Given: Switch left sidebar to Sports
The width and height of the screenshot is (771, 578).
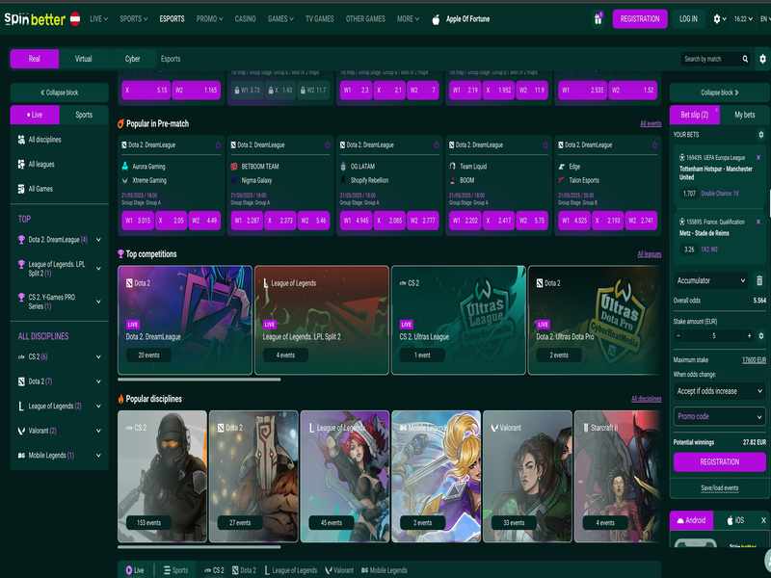Looking at the screenshot, I should point(84,115).
